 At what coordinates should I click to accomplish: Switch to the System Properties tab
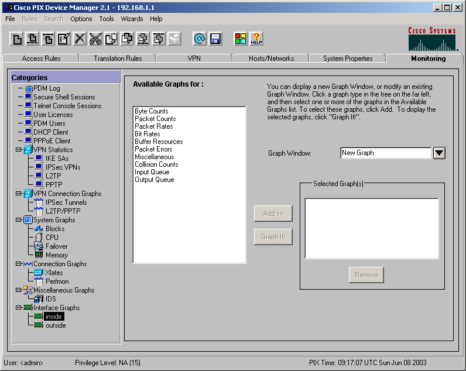[348, 59]
